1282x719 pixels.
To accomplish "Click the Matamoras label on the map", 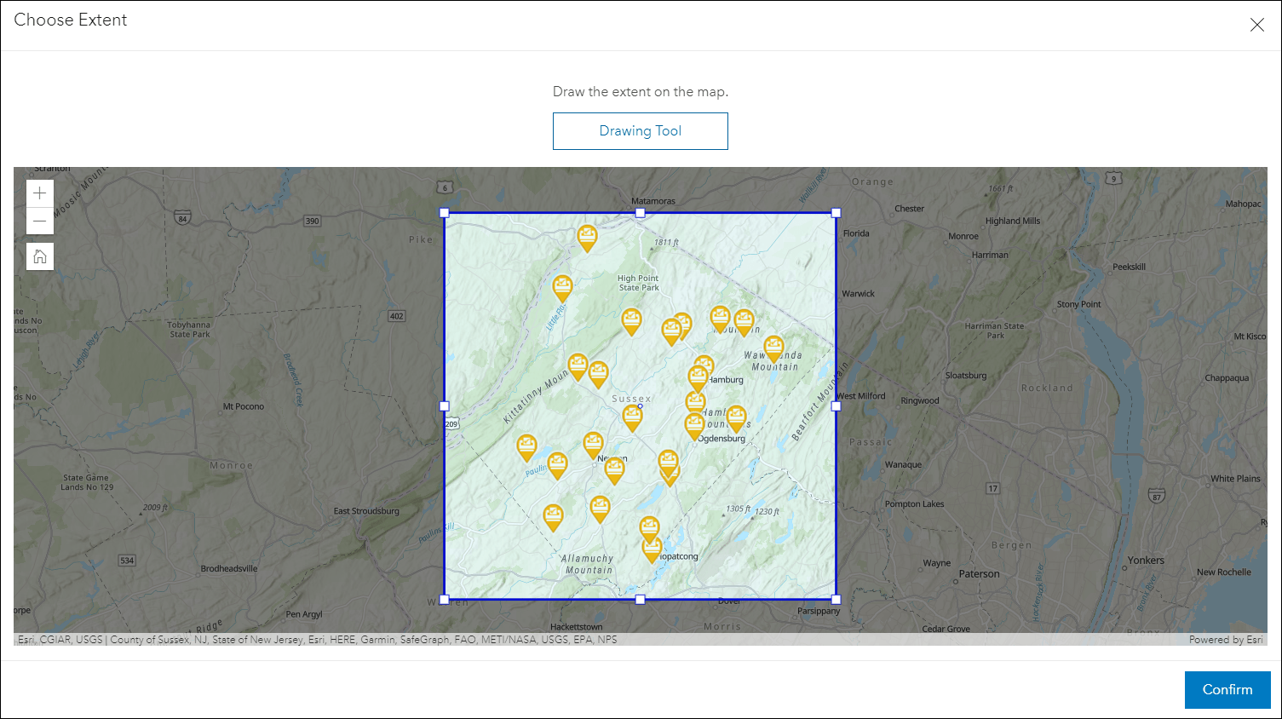I will pyautogui.click(x=653, y=202).
